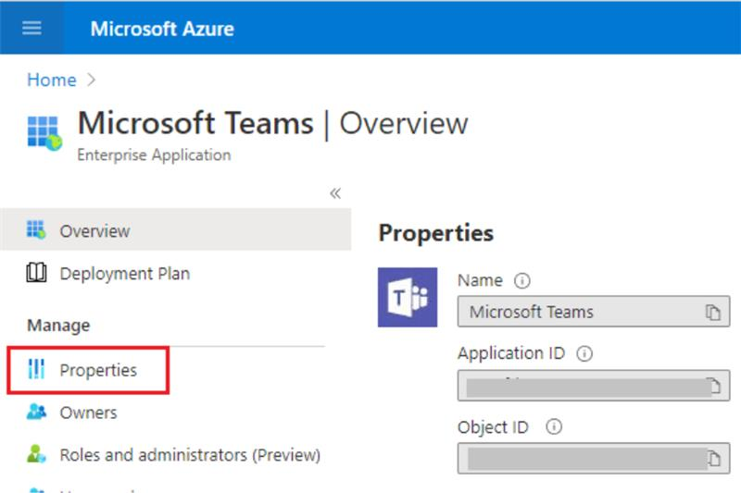Open the hamburger portal menu
The width and height of the screenshot is (741, 493).
31,29
